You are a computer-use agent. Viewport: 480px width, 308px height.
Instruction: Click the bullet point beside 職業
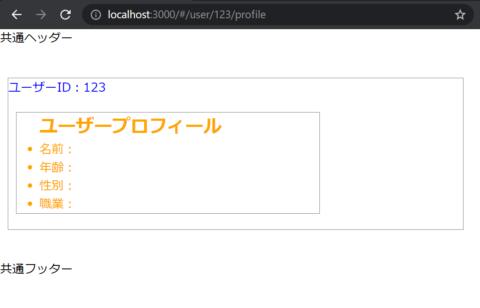[x=30, y=204]
